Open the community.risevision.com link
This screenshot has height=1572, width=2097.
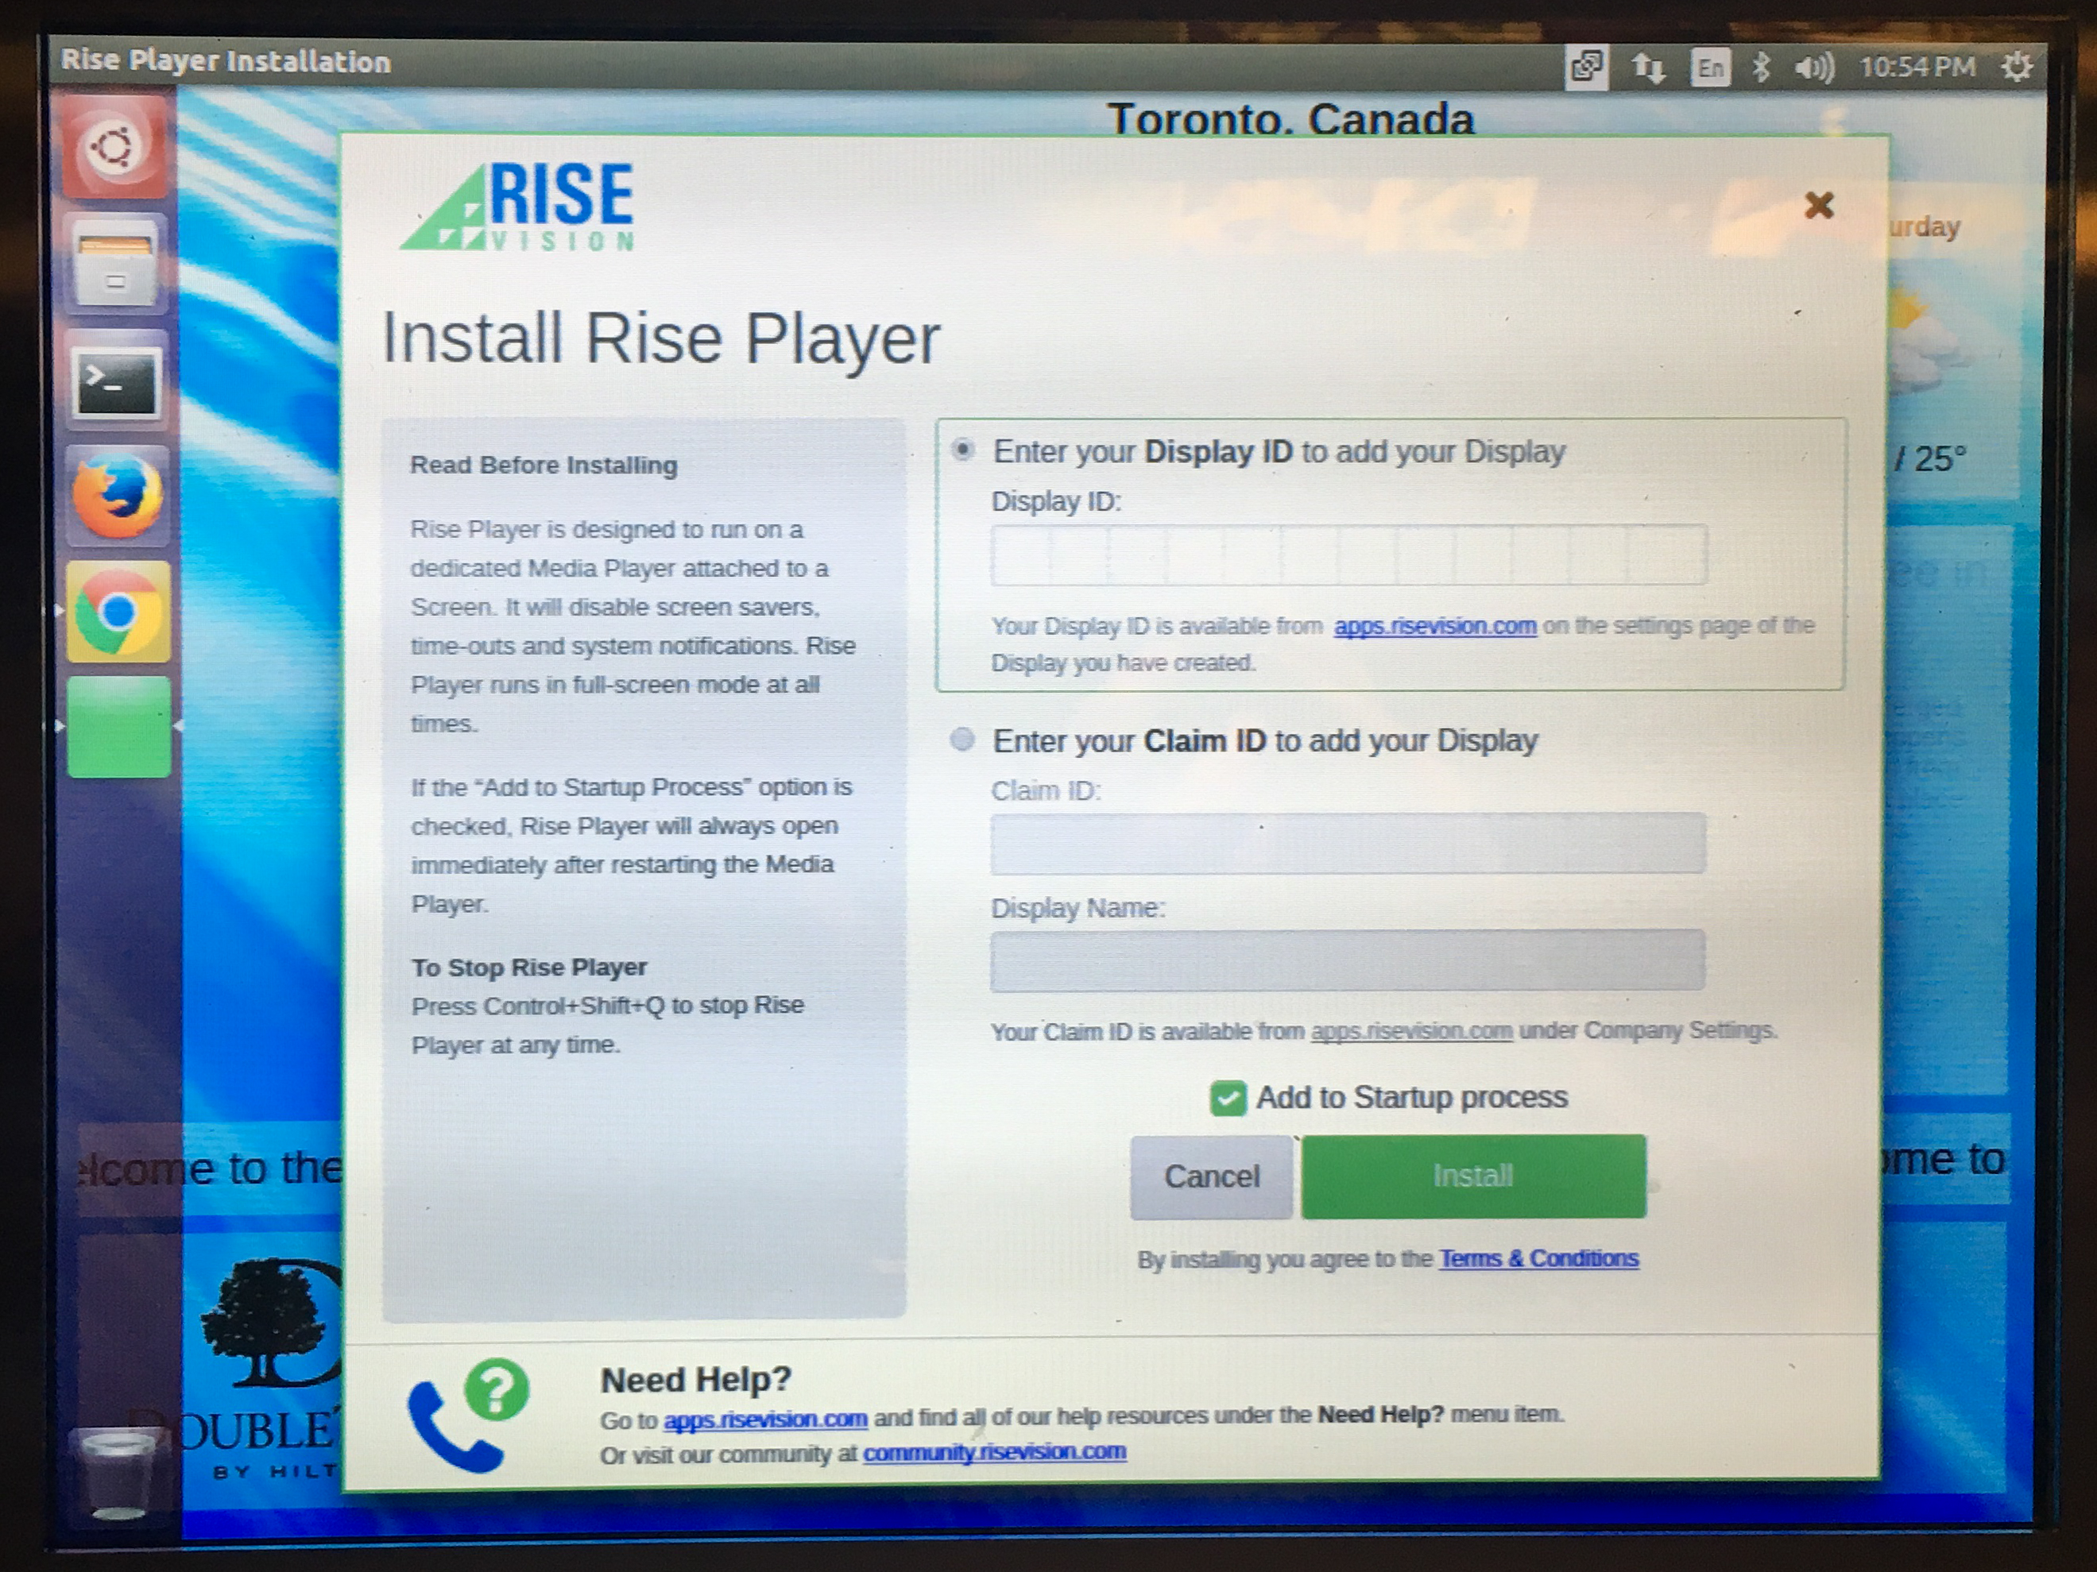tap(994, 1453)
